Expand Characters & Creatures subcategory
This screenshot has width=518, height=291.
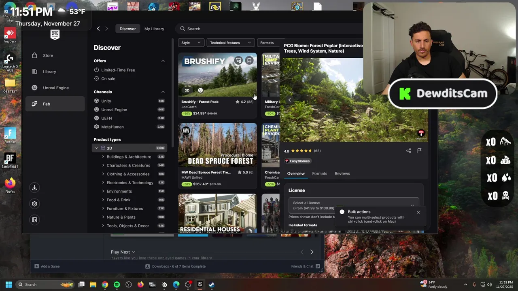pyautogui.click(x=103, y=165)
